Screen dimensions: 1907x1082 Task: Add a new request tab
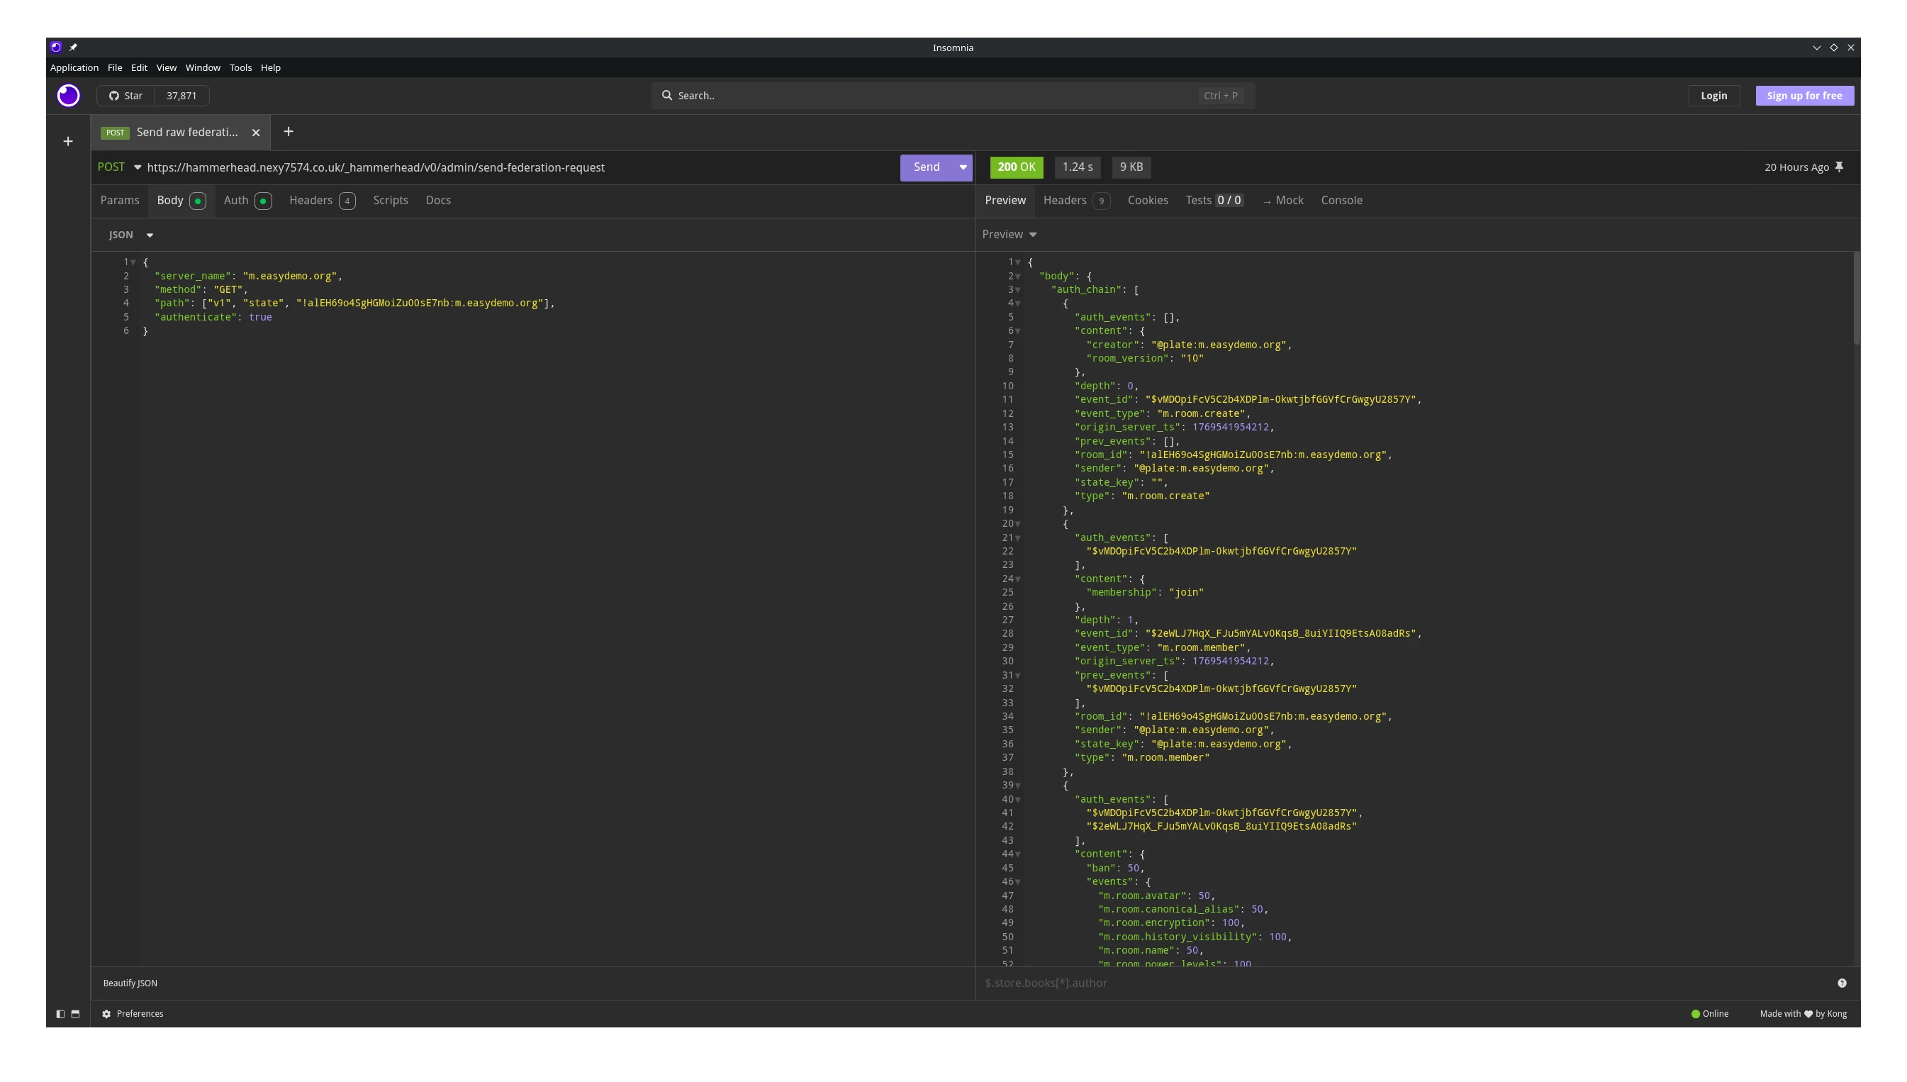click(289, 132)
